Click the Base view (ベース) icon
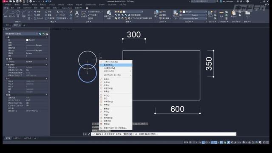 (247, 14)
